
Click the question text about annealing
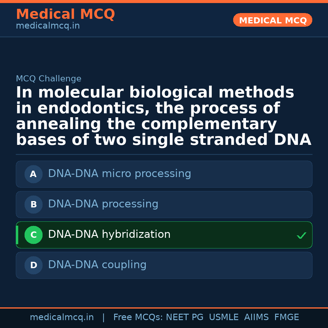point(163,116)
